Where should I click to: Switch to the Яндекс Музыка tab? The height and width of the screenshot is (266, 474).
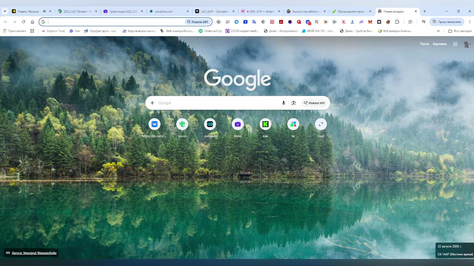tap(29, 11)
